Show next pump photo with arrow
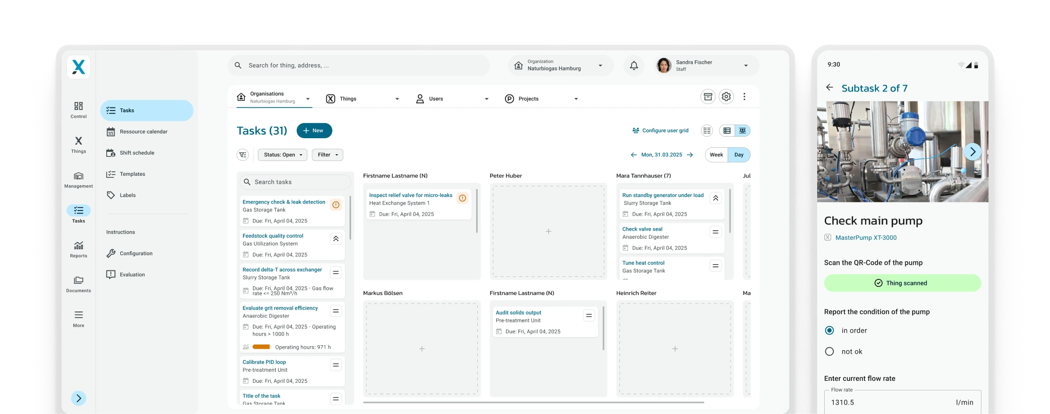 pyautogui.click(x=973, y=151)
